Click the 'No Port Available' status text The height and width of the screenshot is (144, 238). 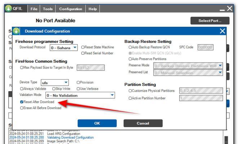[56, 21]
